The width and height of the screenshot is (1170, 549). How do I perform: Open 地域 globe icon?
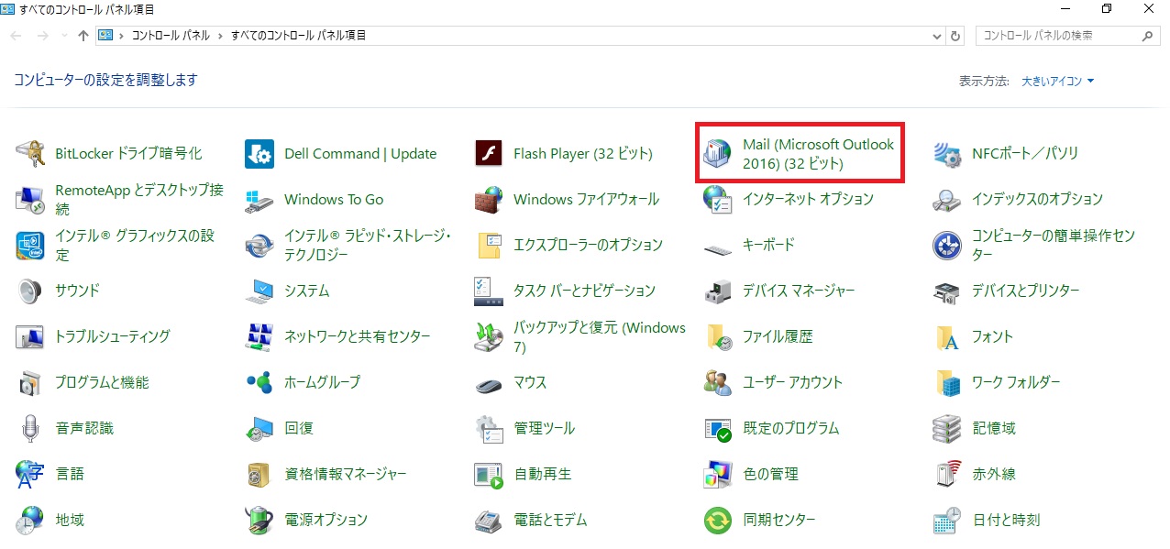tap(30, 521)
